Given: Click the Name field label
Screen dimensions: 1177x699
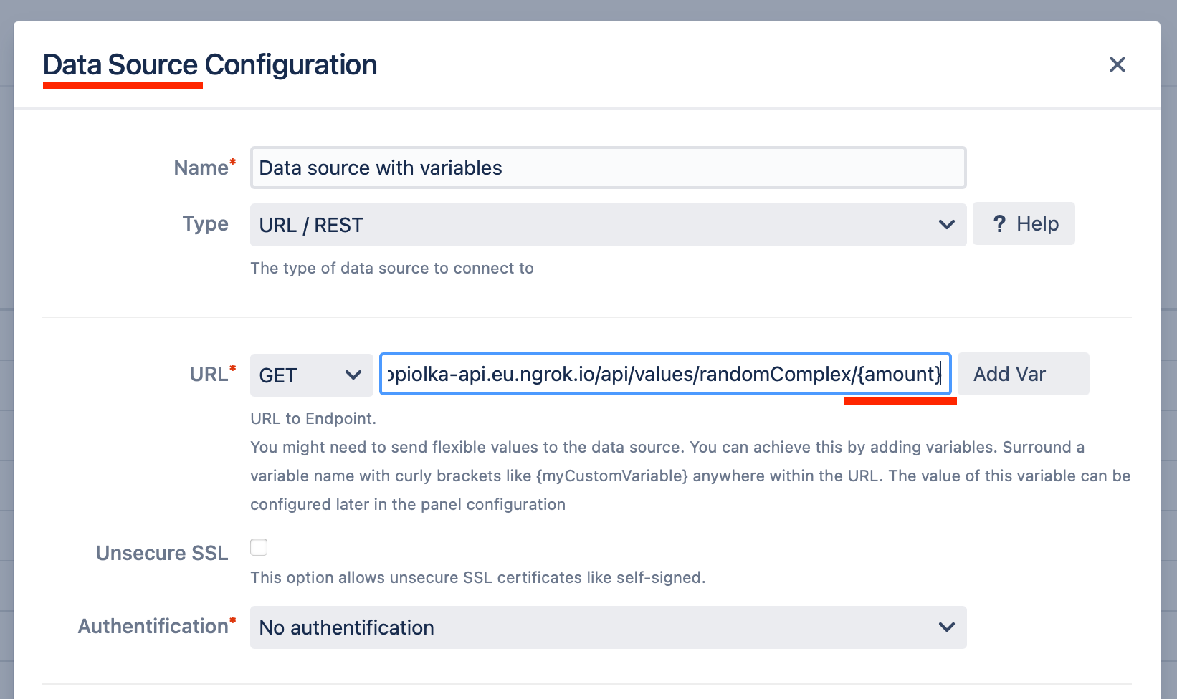Looking at the screenshot, I should tap(201, 168).
